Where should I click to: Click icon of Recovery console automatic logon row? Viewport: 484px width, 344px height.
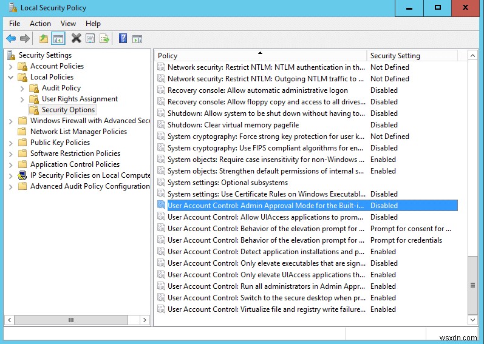coord(161,90)
